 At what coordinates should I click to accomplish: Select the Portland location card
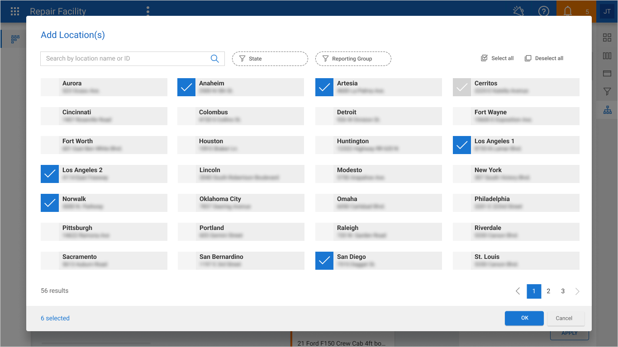241,232
